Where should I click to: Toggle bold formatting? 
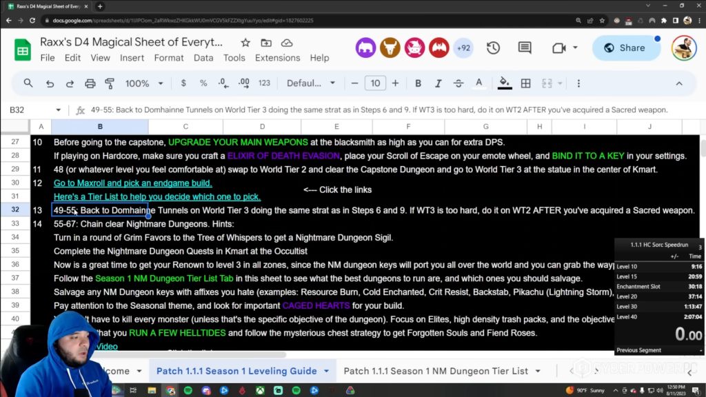click(418, 83)
